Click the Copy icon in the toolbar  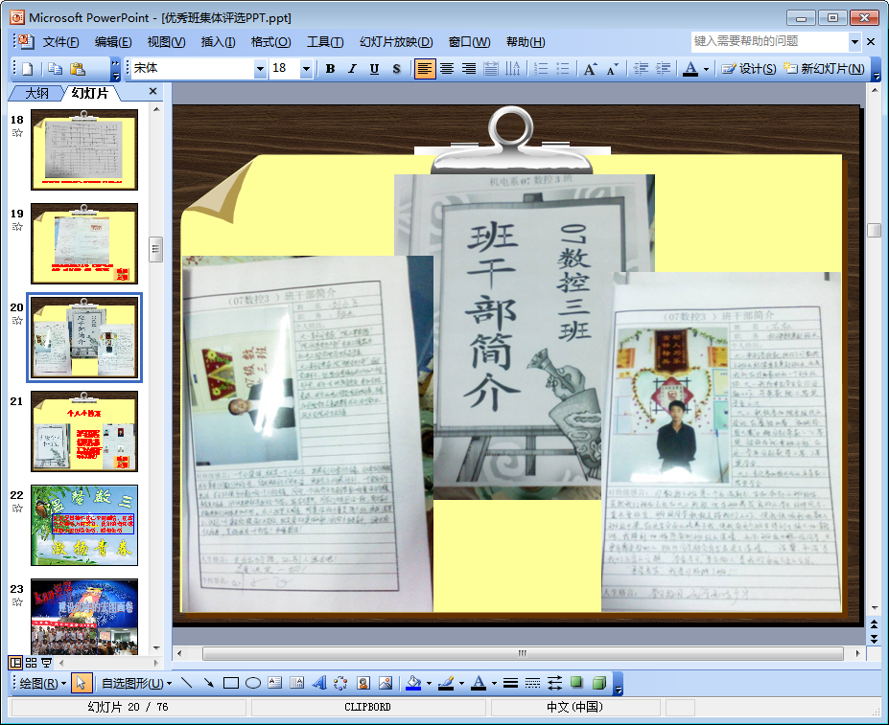click(55, 69)
